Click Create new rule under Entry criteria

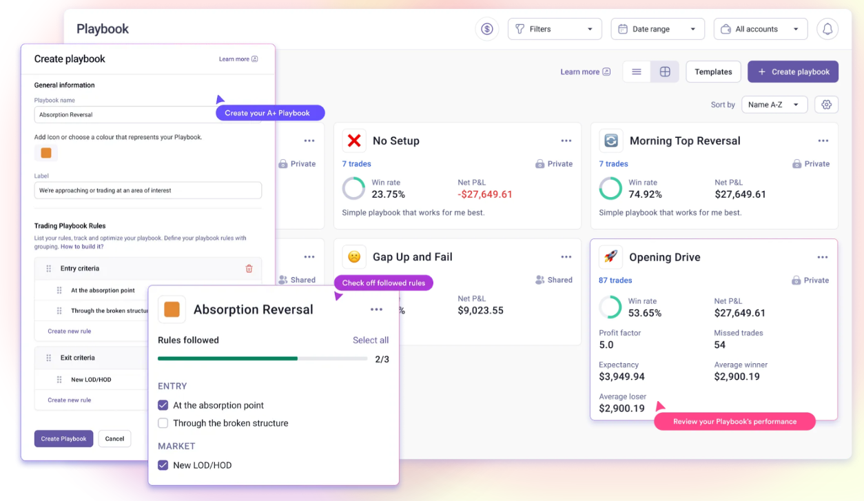[70, 331]
